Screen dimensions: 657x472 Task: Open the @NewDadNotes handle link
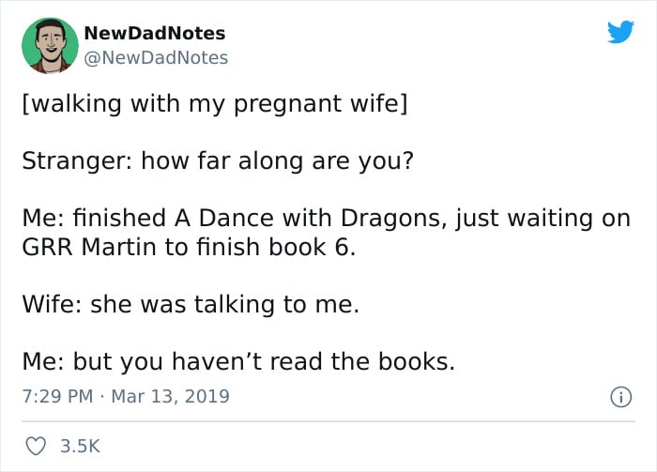coord(156,58)
